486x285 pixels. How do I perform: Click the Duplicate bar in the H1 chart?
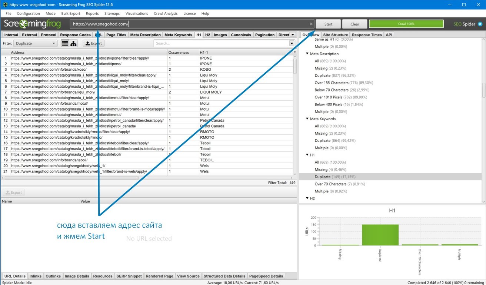[x=380, y=235]
